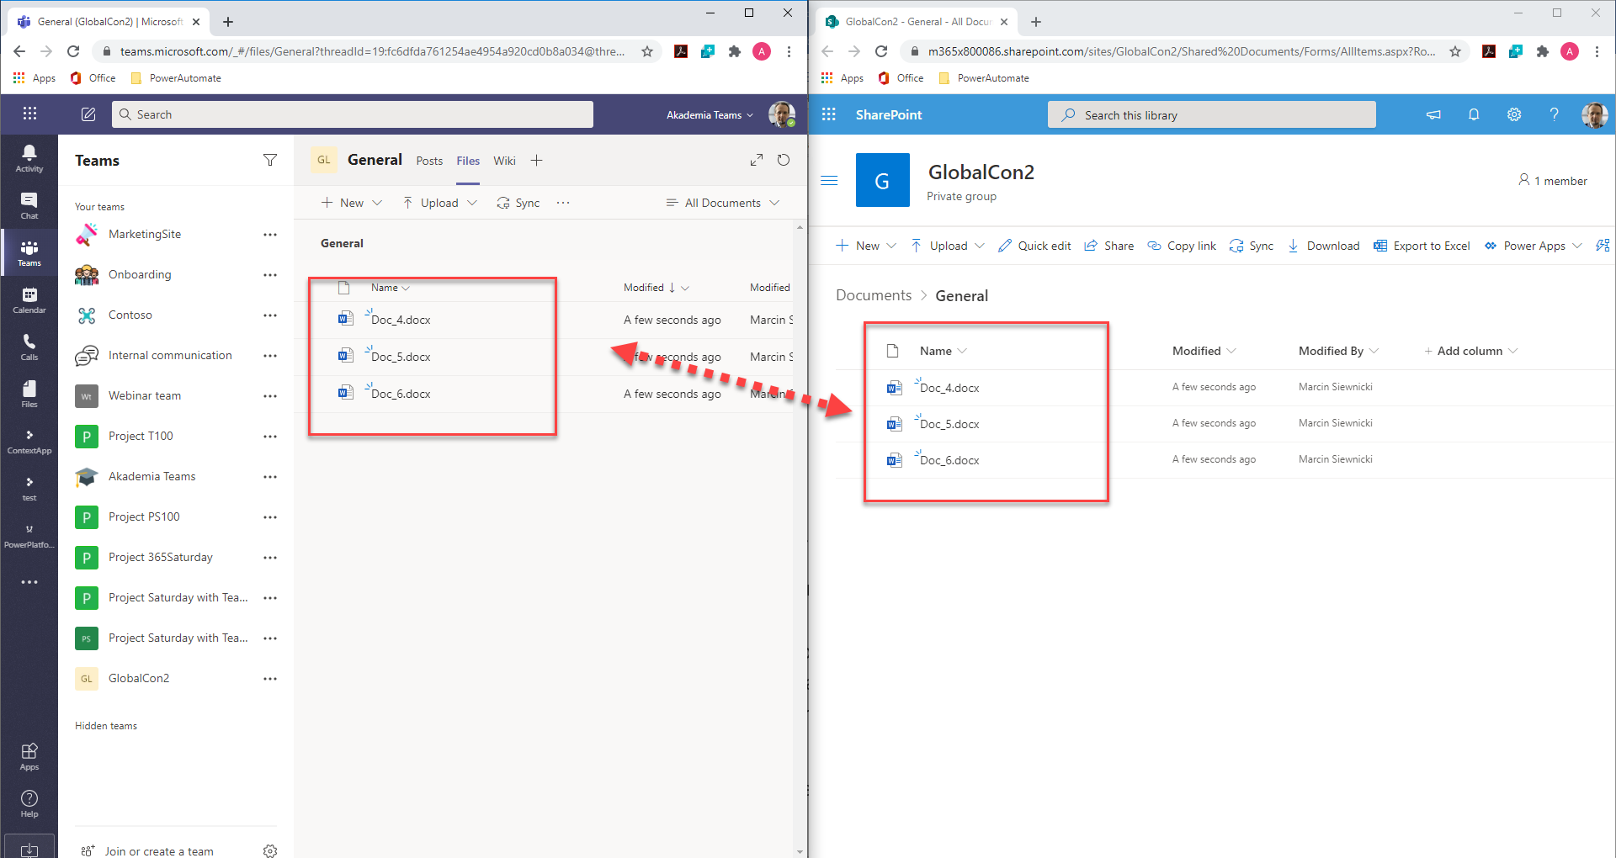1616x858 pixels.
Task: Open Help in Teams sidebar
Action: pyautogui.click(x=29, y=803)
